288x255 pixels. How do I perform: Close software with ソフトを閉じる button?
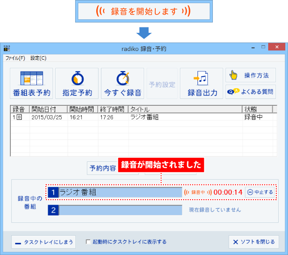click(x=254, y=242)
